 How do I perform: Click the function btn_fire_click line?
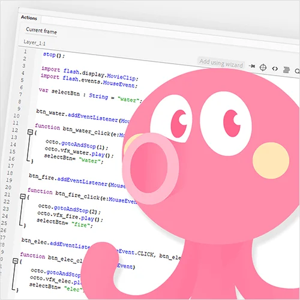click(x=82, y=196)
